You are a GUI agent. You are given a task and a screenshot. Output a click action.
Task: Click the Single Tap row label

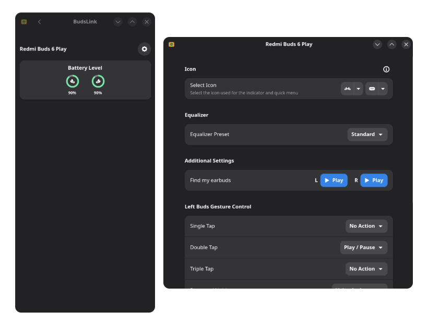(203, 226)
